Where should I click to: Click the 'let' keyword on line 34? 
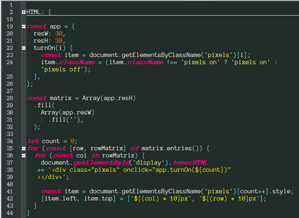pos(33,141)
